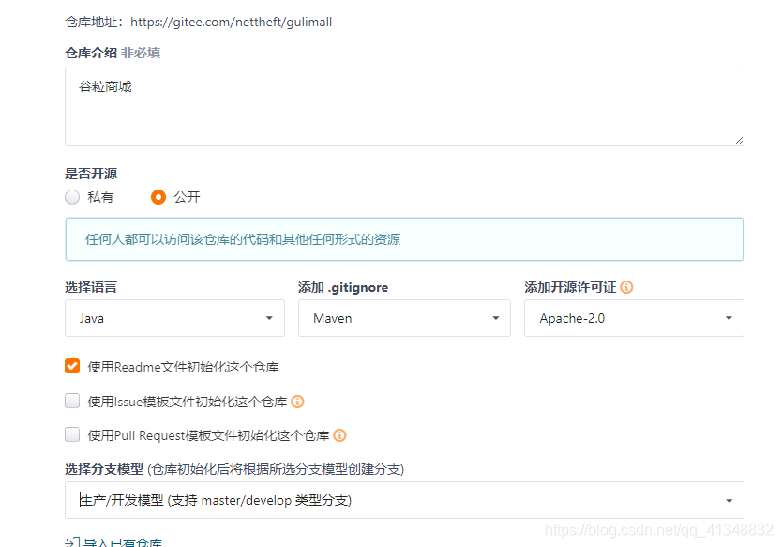The height and width of the screenshot is (547, 782).
Task: Click the 选择语言 label
Action: (x=91, y=287)
